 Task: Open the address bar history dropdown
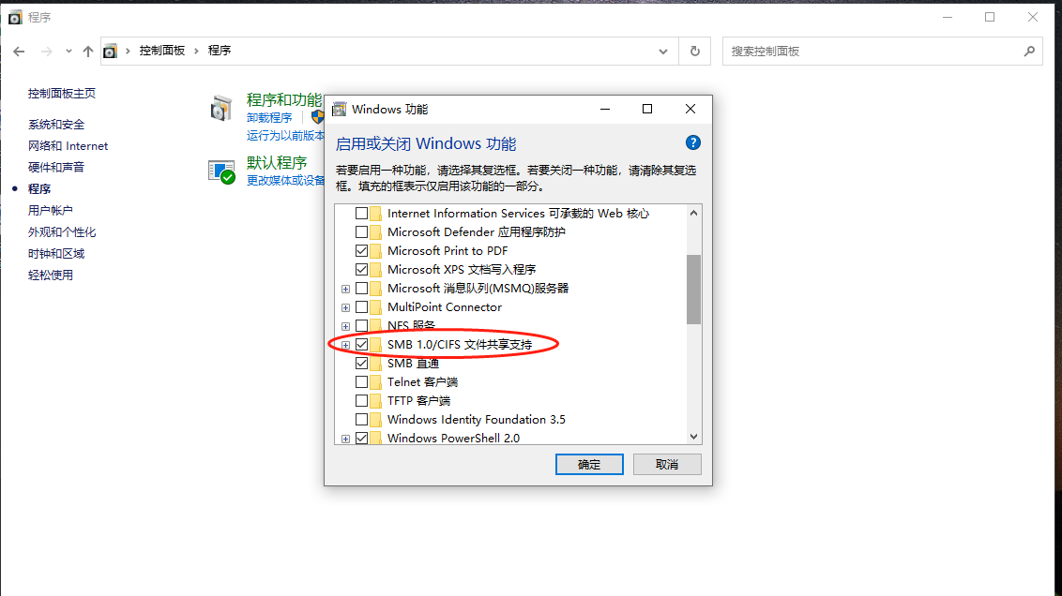point(663,52)
